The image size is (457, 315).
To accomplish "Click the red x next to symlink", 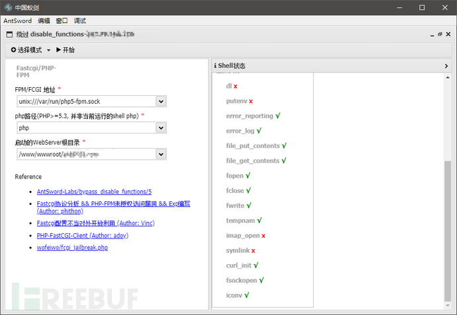I will [x=253, y=251].
